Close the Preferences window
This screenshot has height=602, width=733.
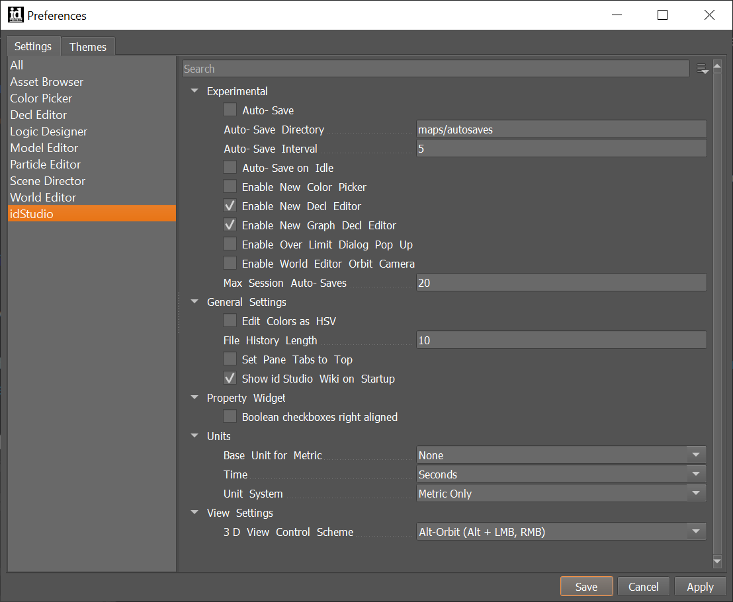[709, 15]
